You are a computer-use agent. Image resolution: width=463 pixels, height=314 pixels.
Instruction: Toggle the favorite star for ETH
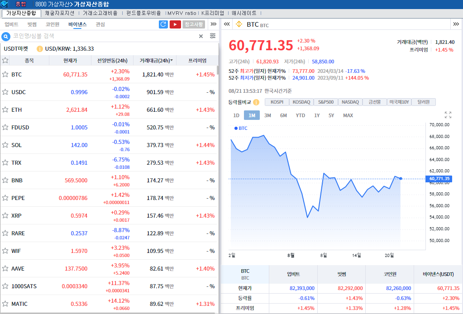coord(5,109)
